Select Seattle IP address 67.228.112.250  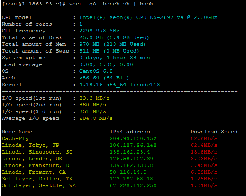[133, 185]
